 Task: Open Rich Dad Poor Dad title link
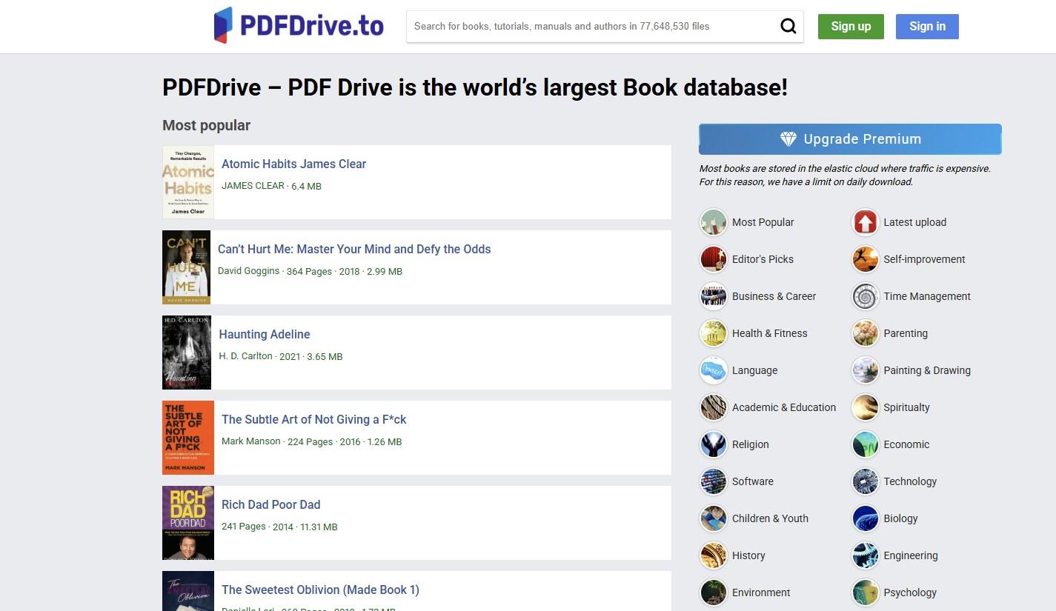pyautogui.click(x=271, y=504)
